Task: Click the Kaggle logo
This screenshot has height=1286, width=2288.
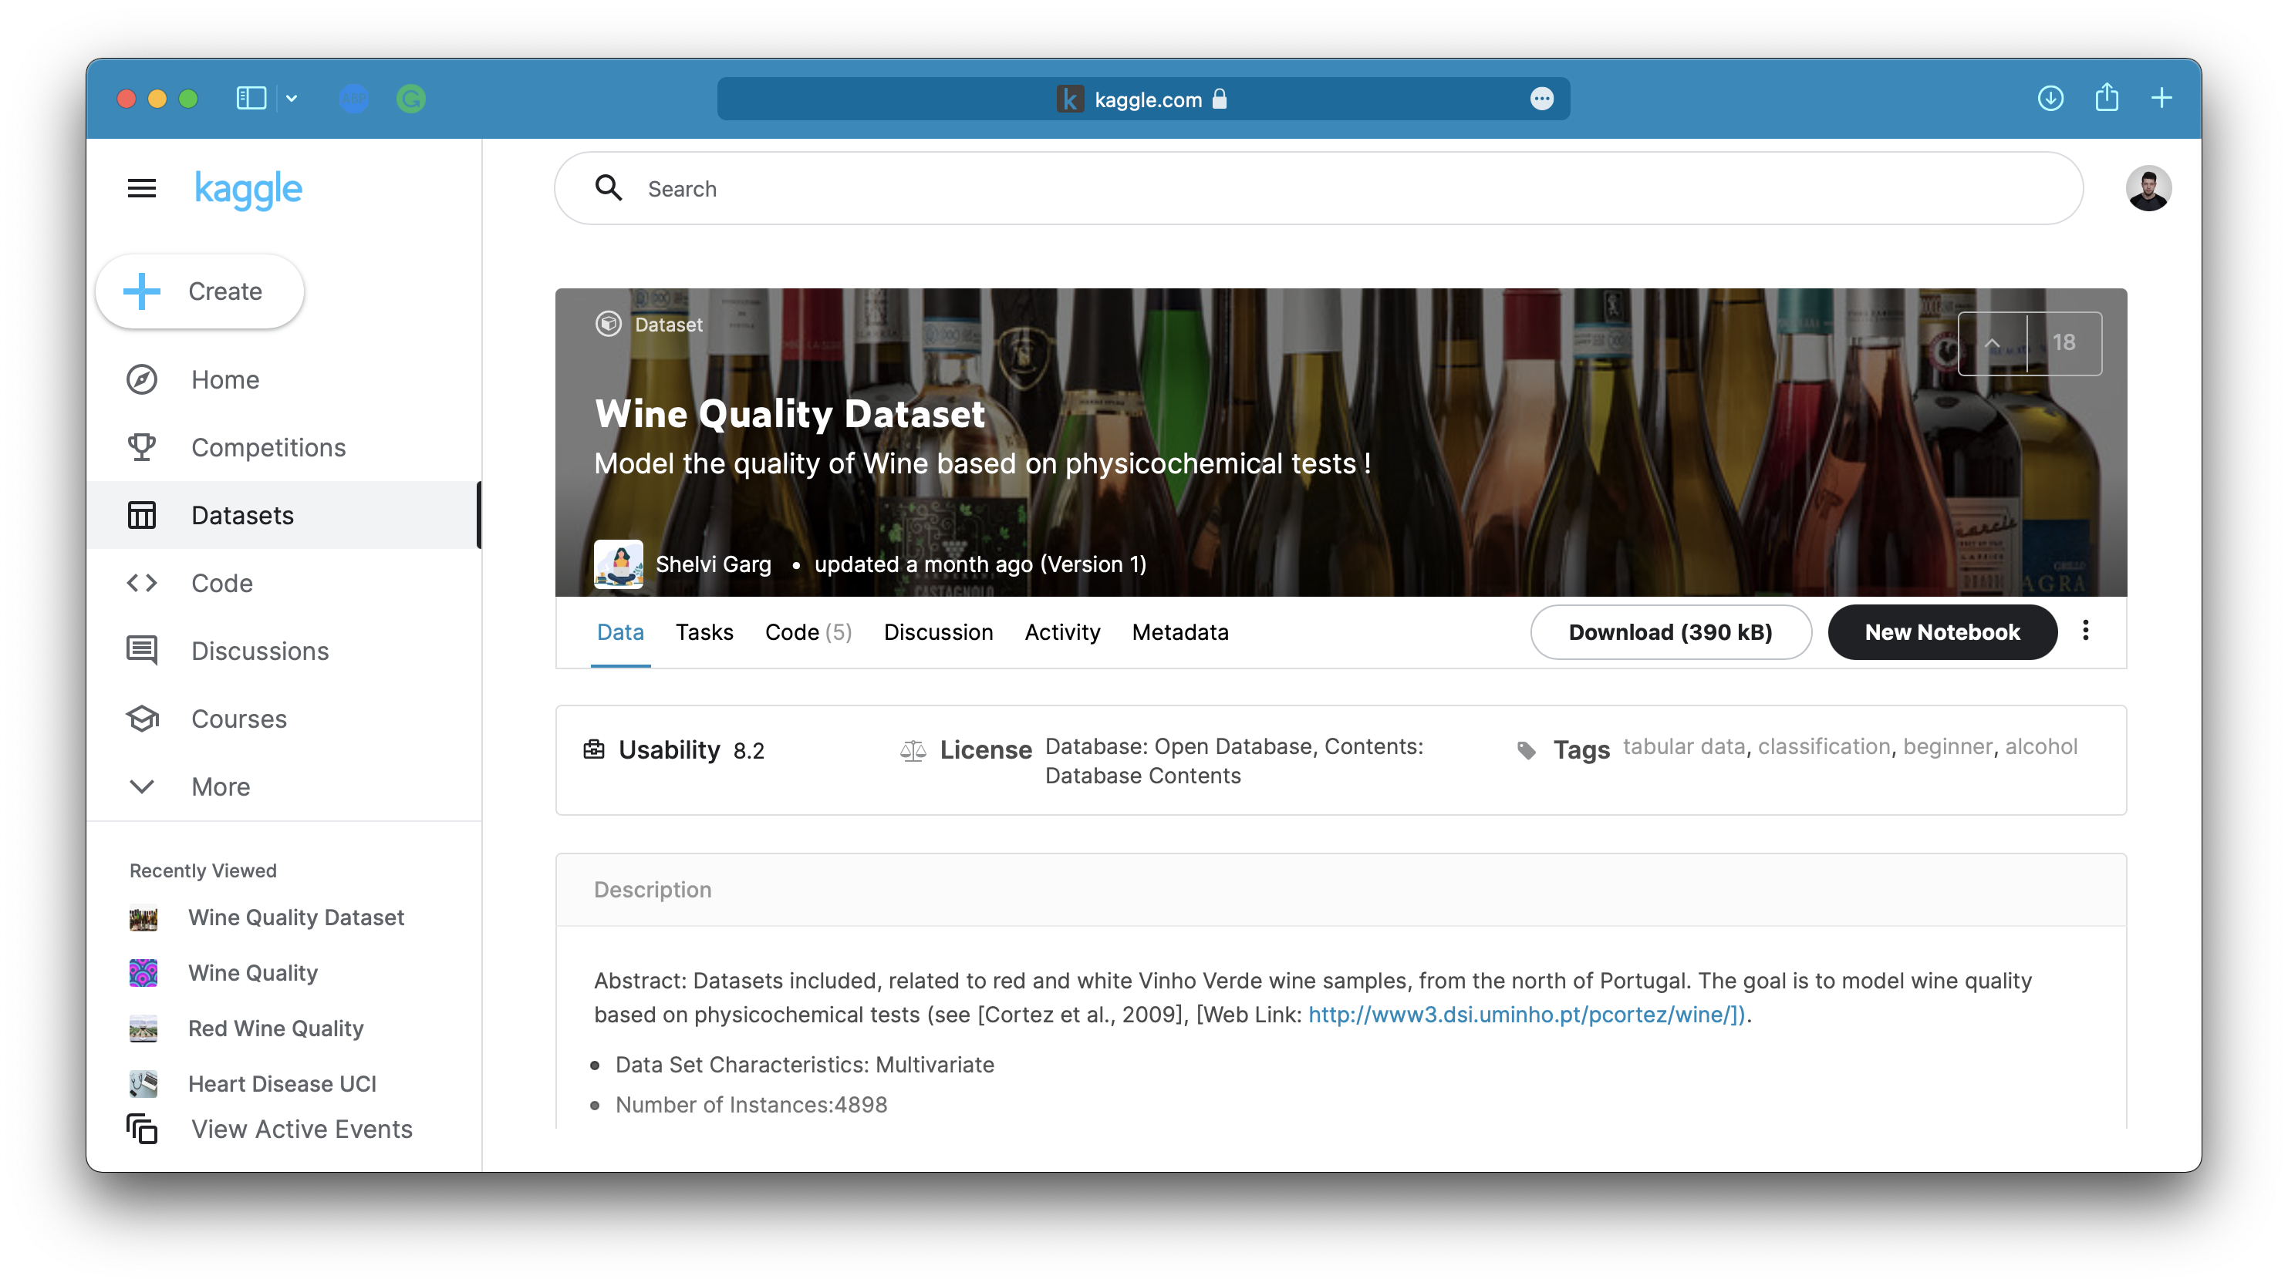Action: (248, 189)
